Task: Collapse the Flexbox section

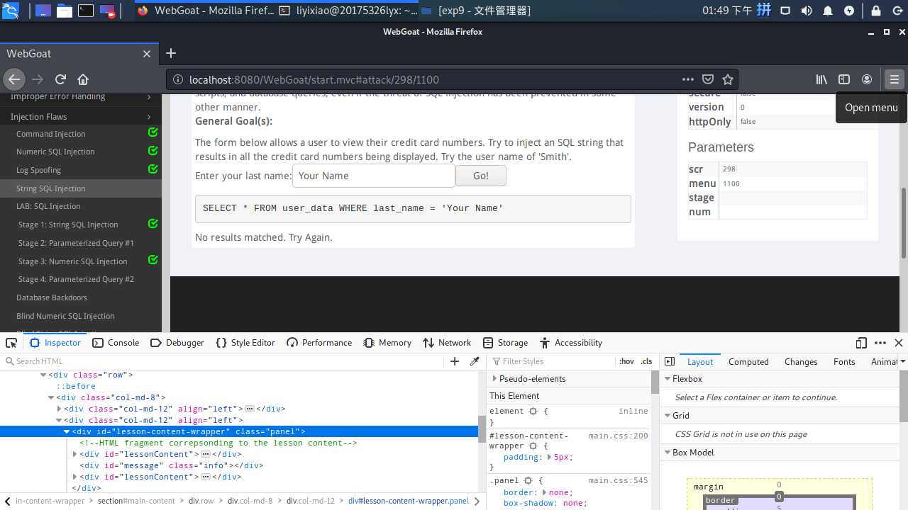Action: (x=668, y=379)
